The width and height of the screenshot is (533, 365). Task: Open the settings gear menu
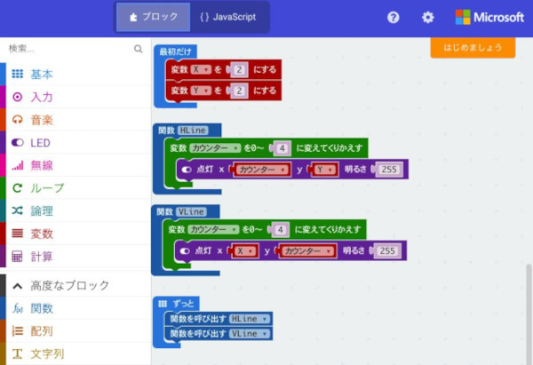click(x=428, y=17)
